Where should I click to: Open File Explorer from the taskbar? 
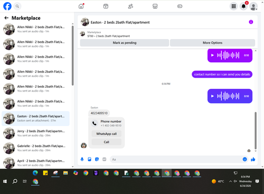tap(65, 173)
